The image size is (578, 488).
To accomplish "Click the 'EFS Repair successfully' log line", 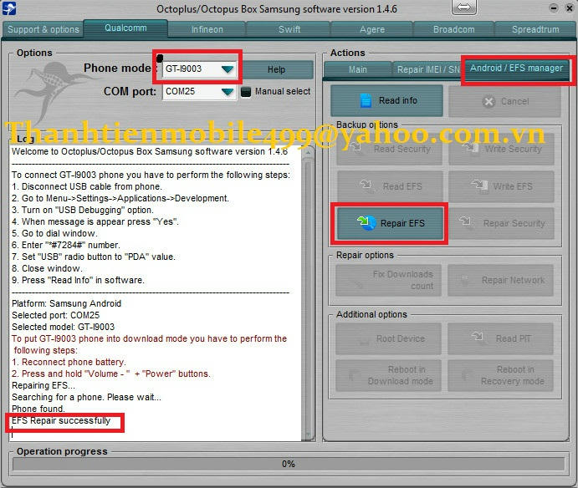I will [61, 420].
